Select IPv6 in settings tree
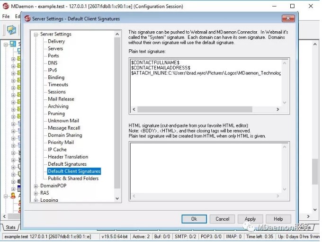Screen dimensions: 322x242 (52, 70)
